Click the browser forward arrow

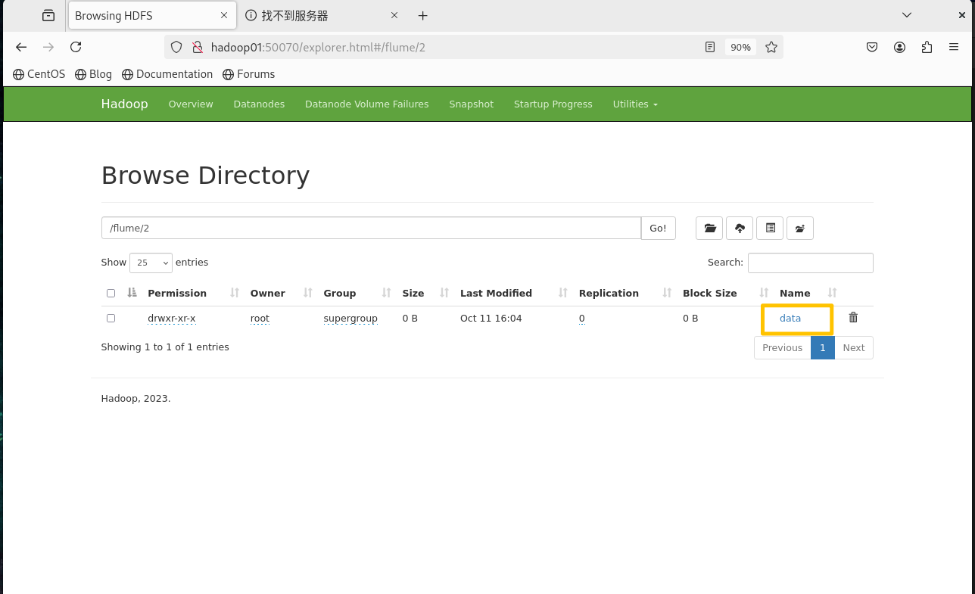pos(48,47)
